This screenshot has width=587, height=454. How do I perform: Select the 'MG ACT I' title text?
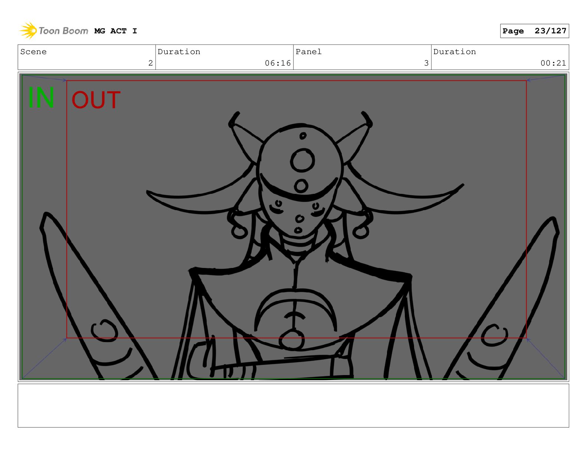[x=116, y=31]
